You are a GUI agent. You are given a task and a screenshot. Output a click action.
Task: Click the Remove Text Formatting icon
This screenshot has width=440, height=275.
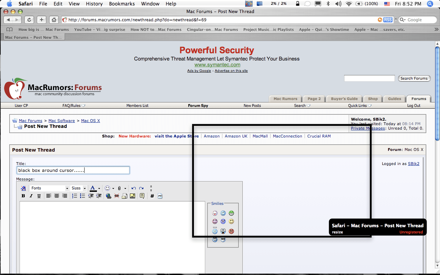[23, 188]
